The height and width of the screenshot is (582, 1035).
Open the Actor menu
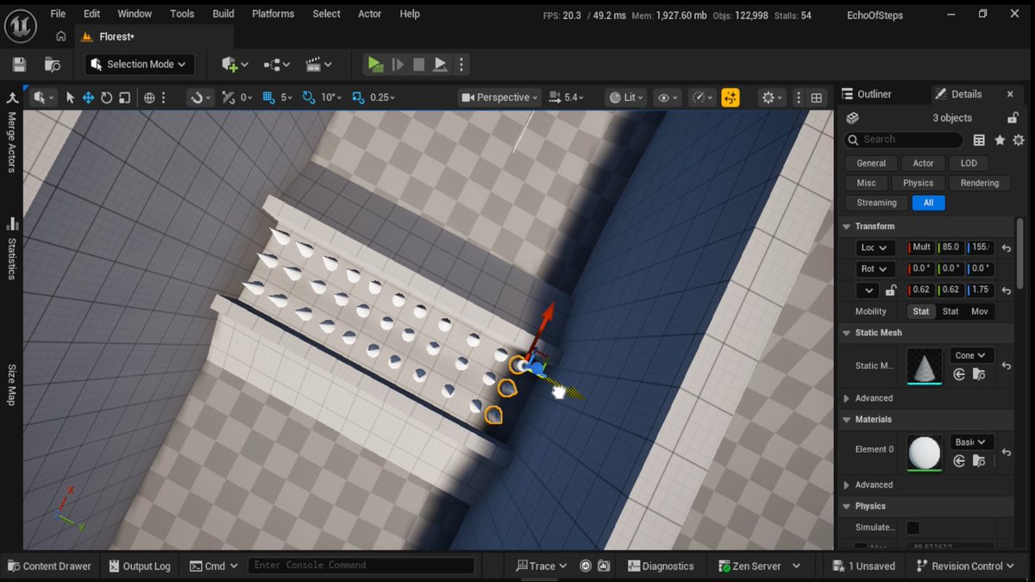pyautogui.click(x=370, y=14)
